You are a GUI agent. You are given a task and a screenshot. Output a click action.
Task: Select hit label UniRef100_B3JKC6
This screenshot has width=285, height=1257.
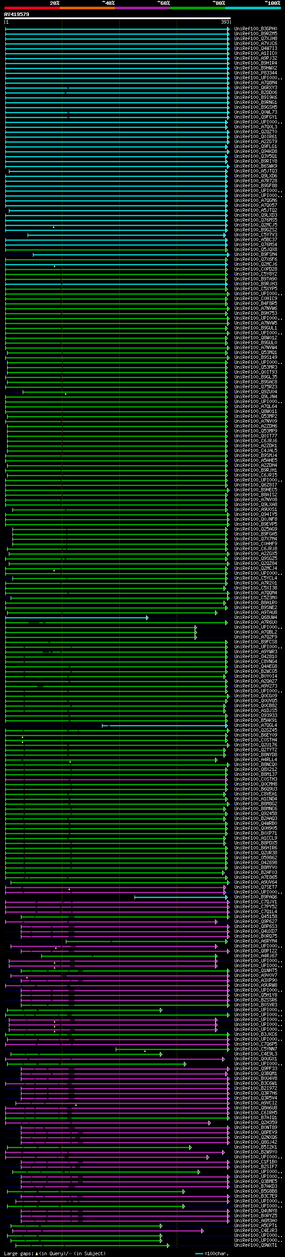point(256,1035)
